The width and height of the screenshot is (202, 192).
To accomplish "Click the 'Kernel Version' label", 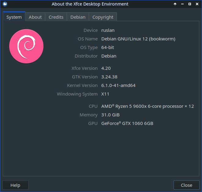I will pos(82,85).
